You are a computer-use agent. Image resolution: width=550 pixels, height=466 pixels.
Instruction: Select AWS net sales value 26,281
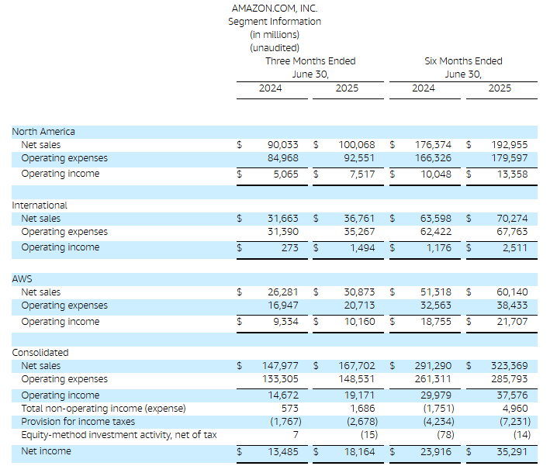tap(282, 292)
